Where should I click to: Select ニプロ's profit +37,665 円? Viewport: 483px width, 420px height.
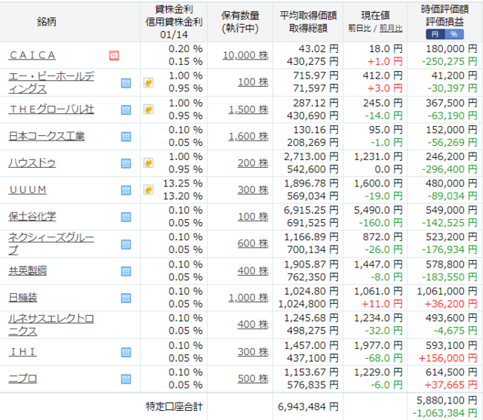tap(451, 385)
